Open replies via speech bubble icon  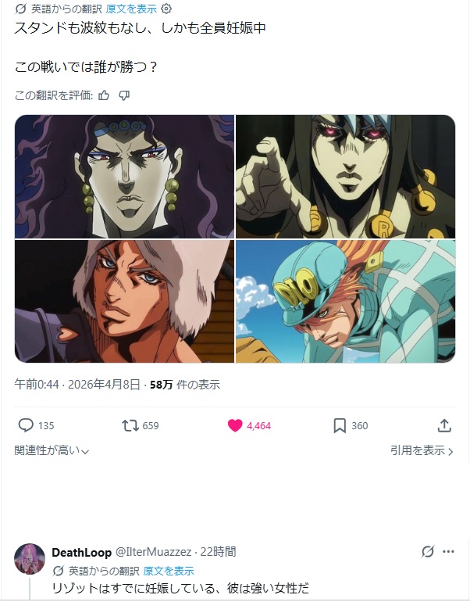coord(26,425)
